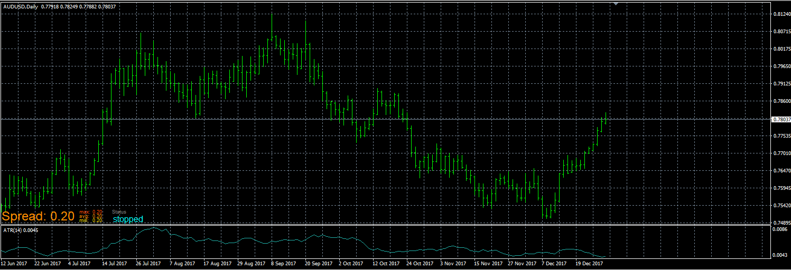Click the 8 Sep 2017 date label

(x=284, y=263)
